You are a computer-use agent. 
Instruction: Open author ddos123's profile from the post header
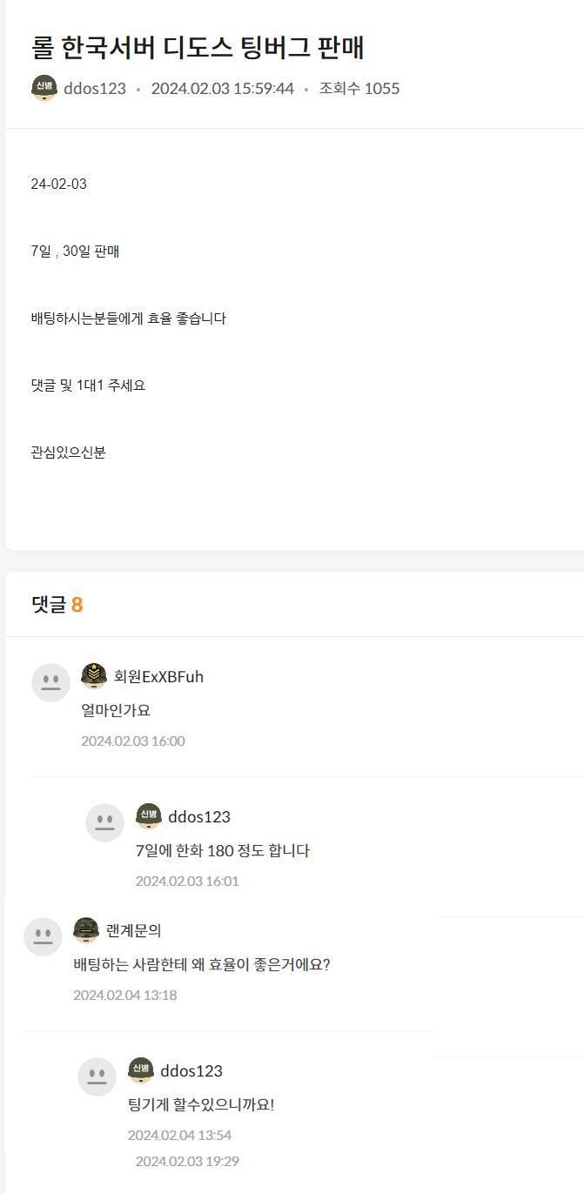click(x=95, y=89)
